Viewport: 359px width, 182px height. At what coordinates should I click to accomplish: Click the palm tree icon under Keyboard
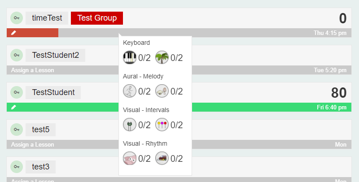[162, 57]
